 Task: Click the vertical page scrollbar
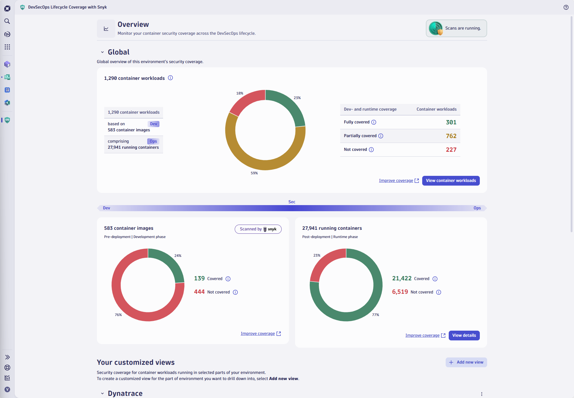[572, 125]
